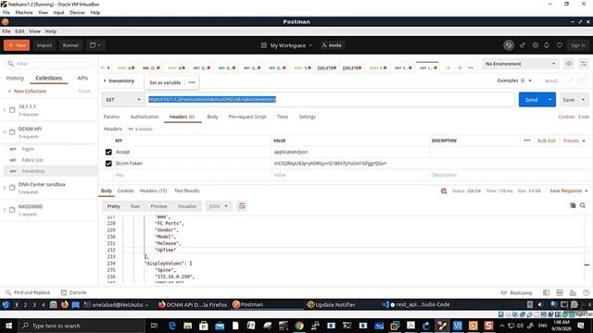
Task: Open the tab options ellipsis menu
Action: coord(471,68)
